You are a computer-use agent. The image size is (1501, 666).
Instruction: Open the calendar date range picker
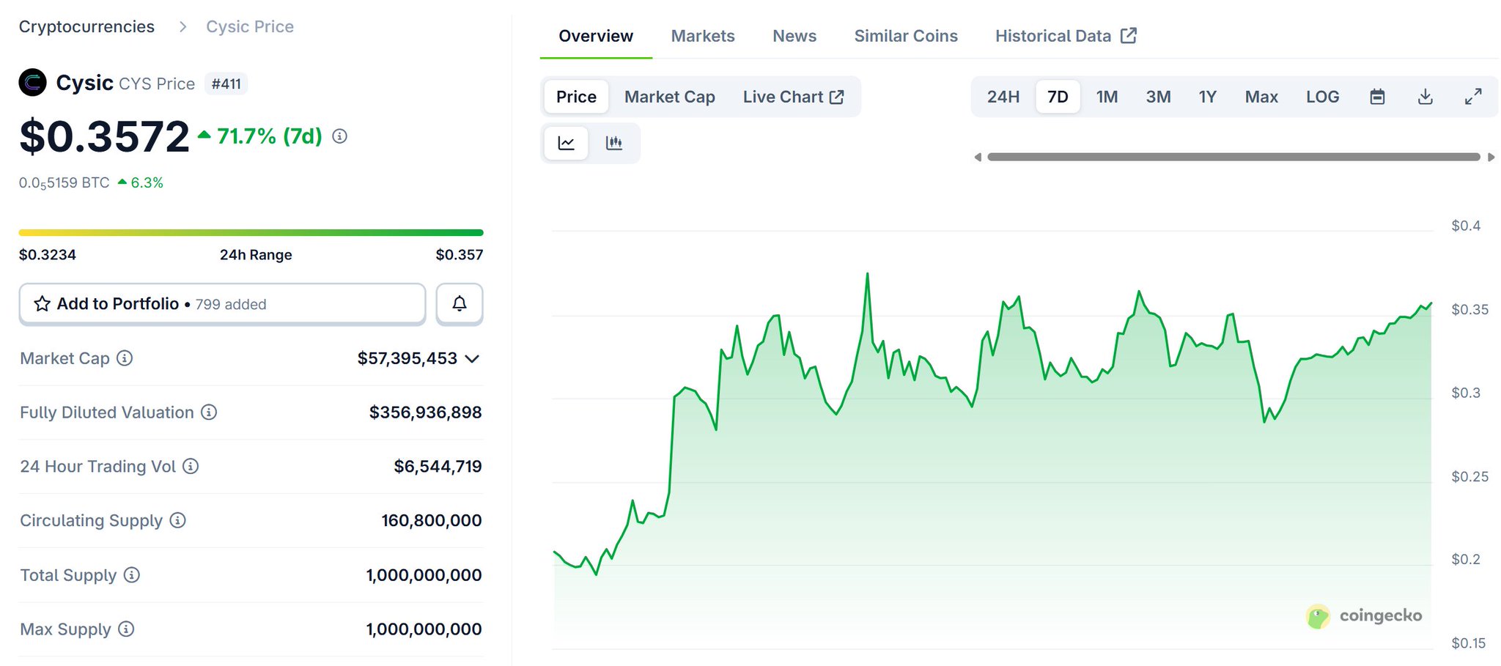1377,97
